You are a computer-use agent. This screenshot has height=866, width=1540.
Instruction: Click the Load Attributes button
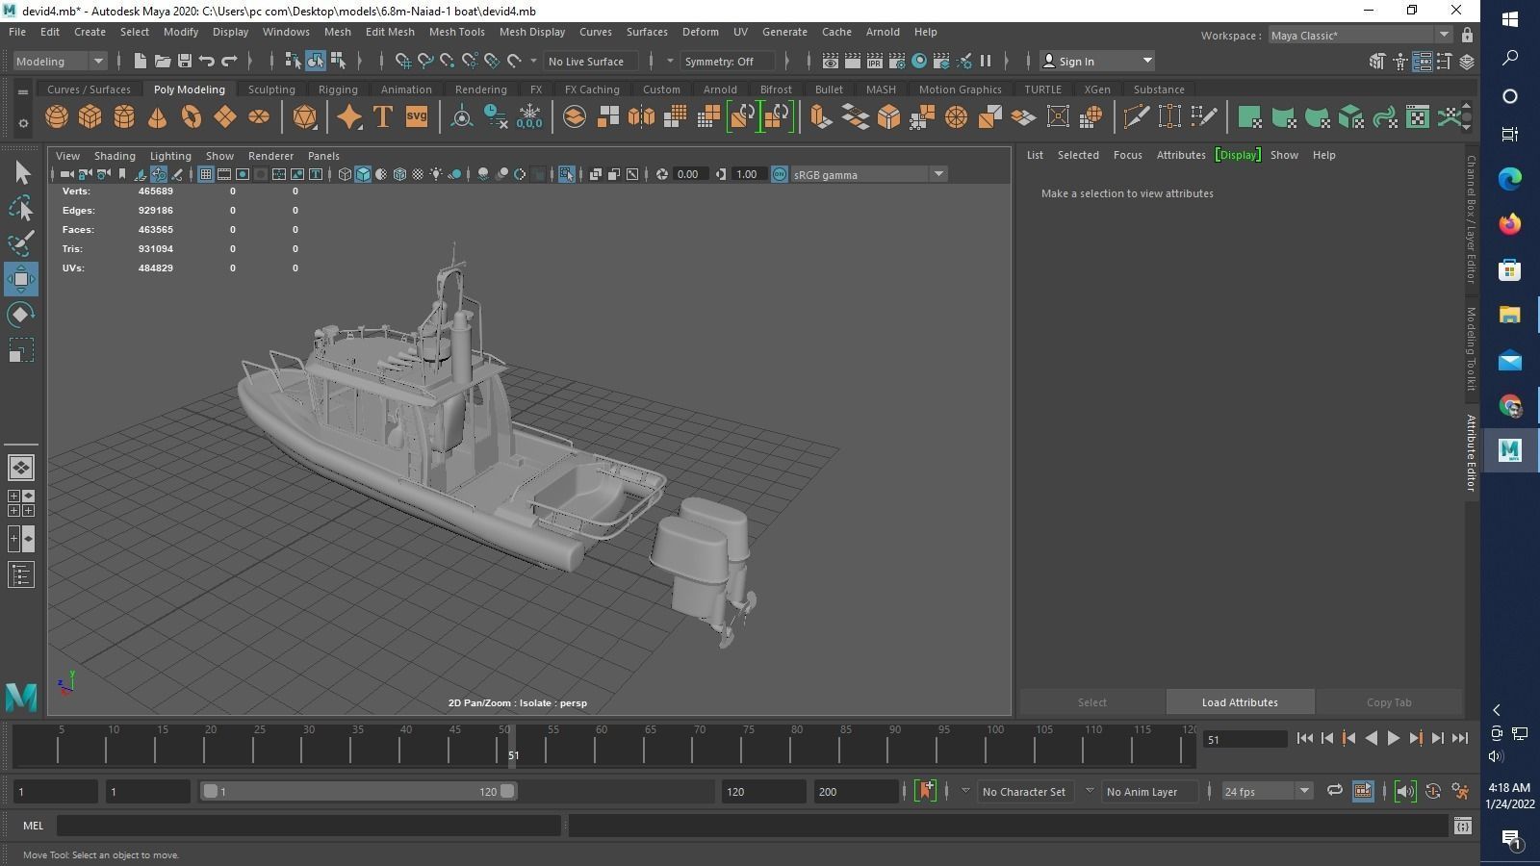click(x=1240, y=702)
